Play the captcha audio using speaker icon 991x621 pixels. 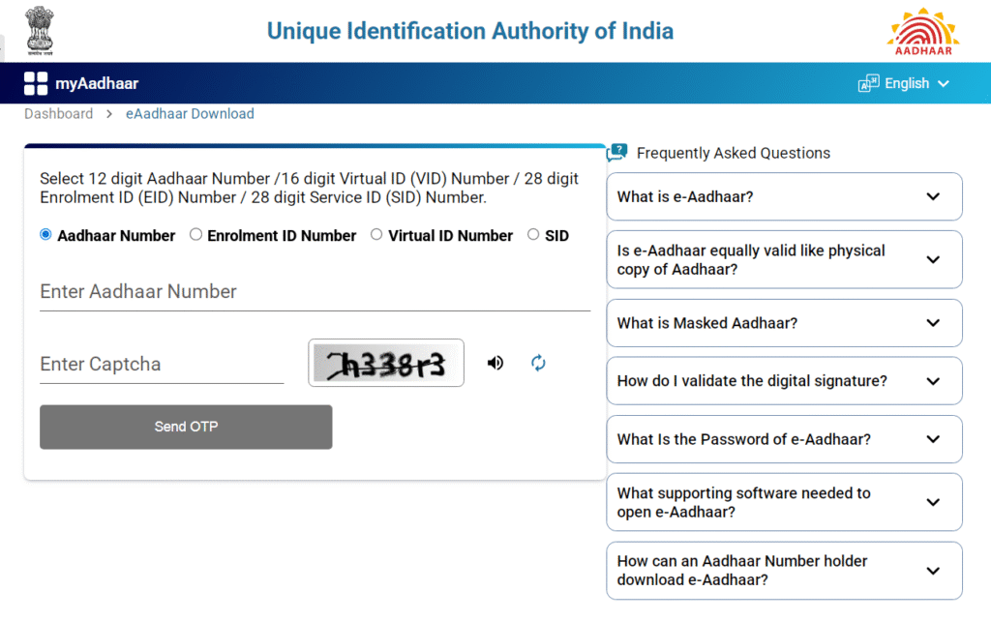click(x=495, y=362)
